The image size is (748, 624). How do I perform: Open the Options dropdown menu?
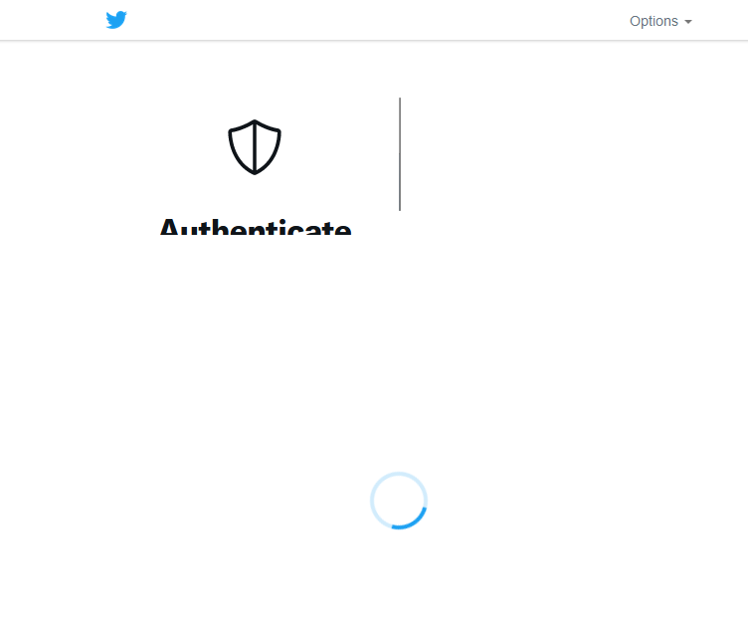(660, 21)
